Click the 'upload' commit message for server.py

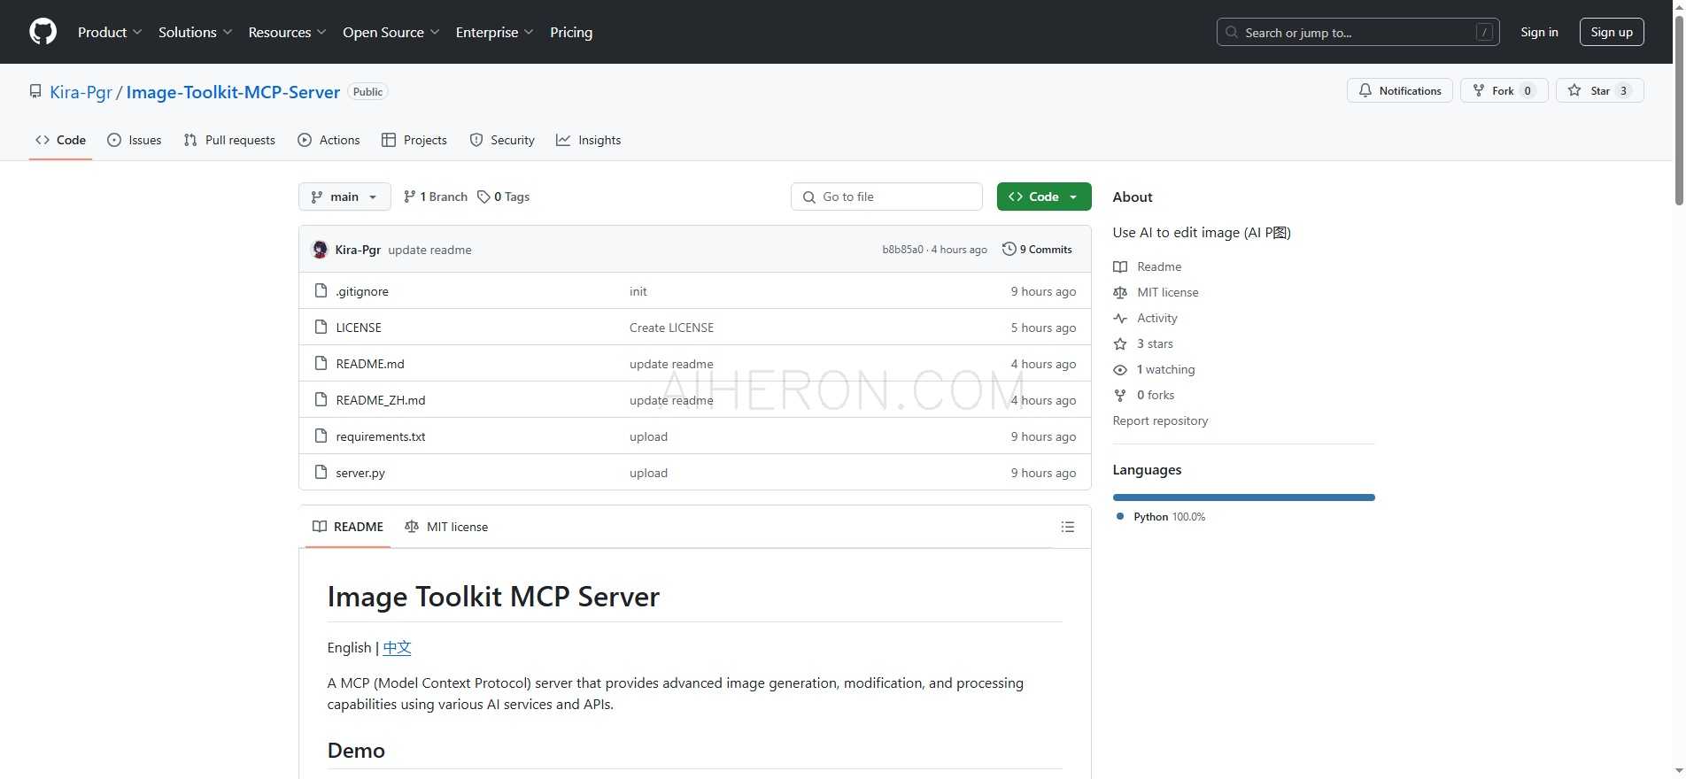(x=648, y=473)
